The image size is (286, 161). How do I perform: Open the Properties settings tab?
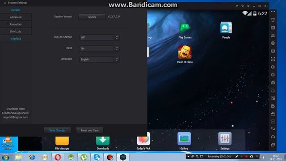(16, 24)
